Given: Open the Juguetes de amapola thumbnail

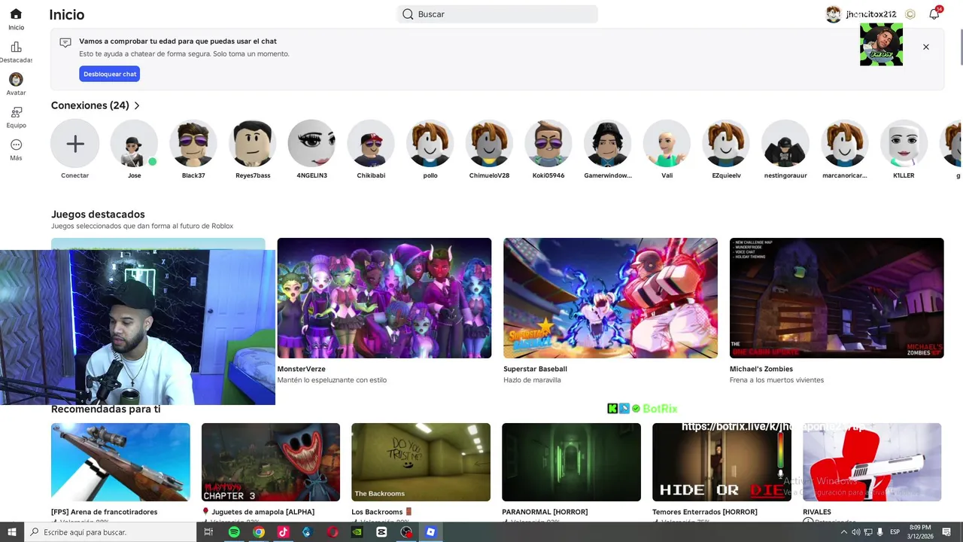Looking at the screenshot, I should 271,462.
